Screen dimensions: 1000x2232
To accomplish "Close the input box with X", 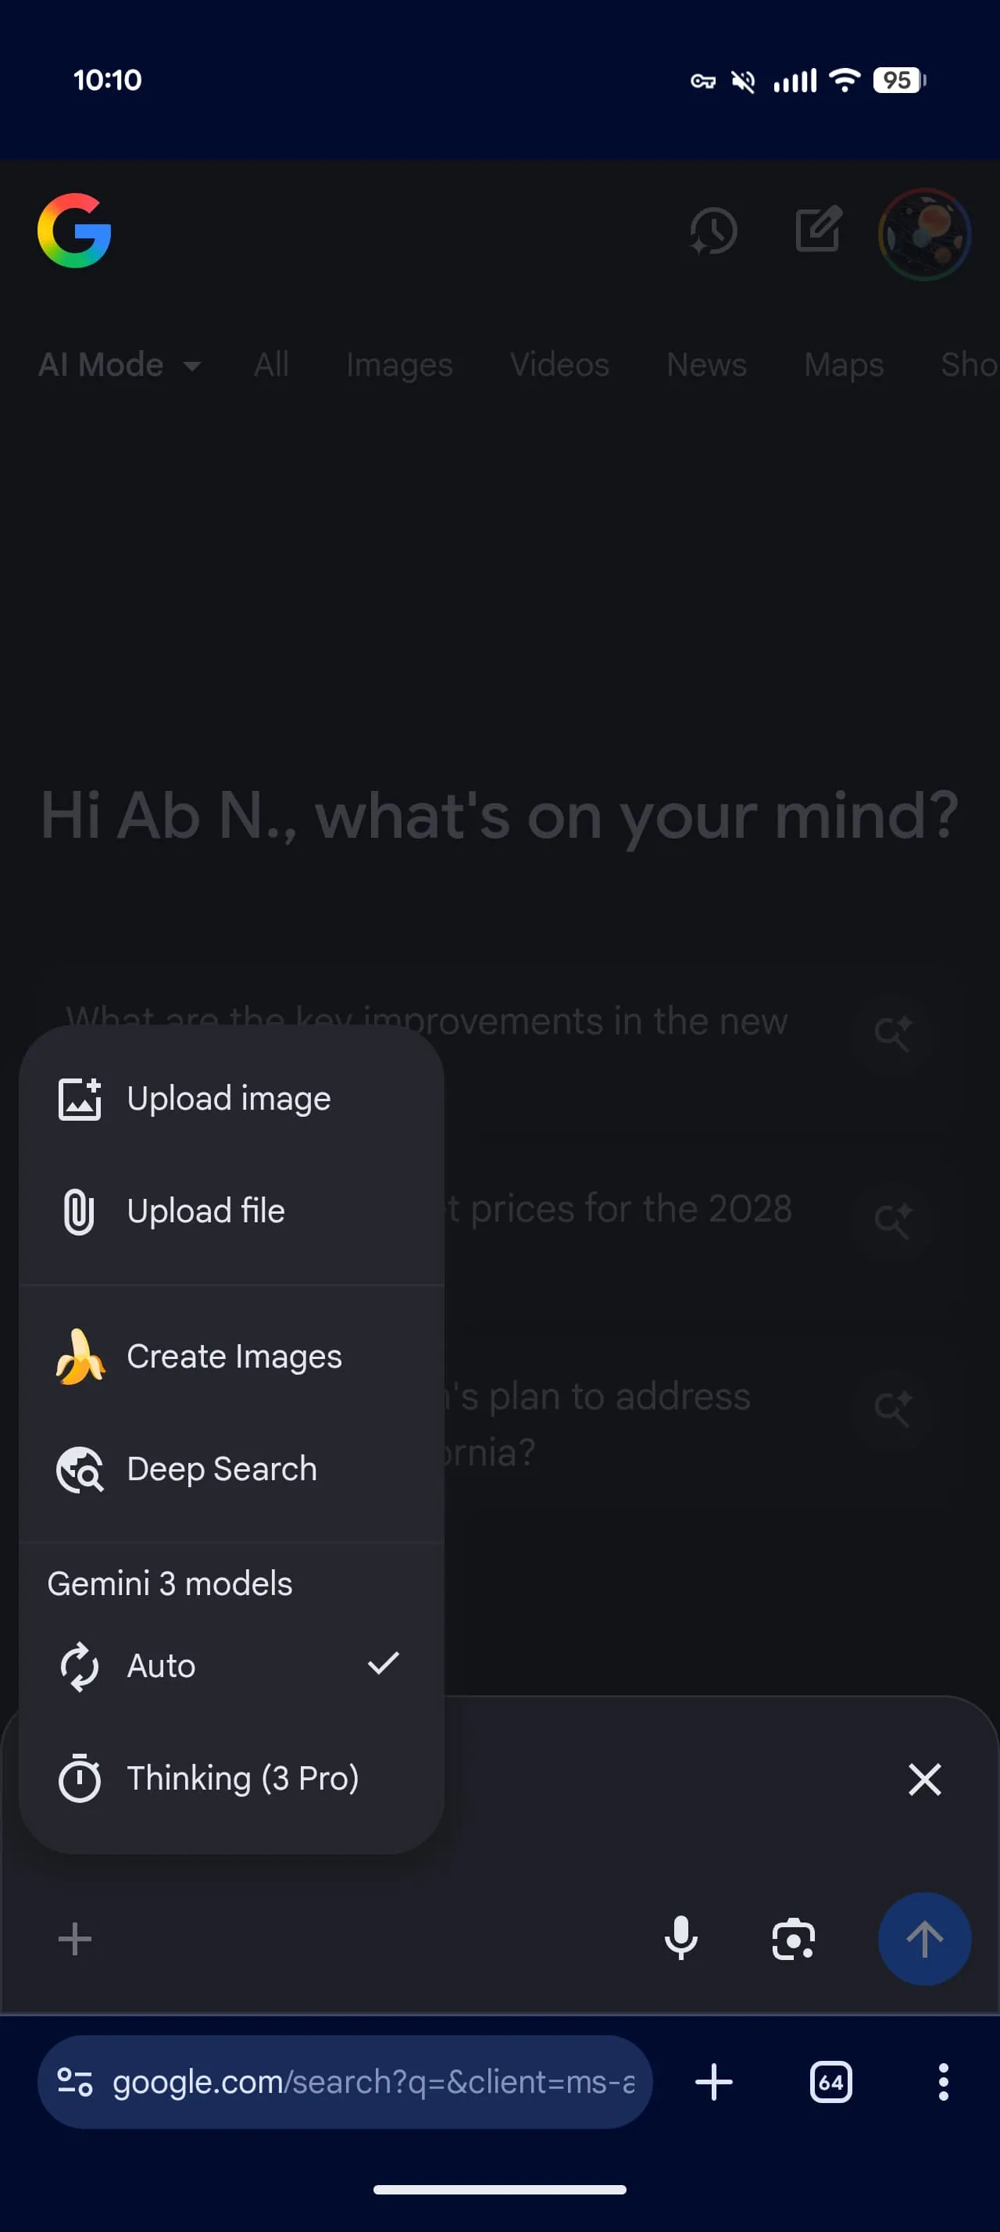I will (x=923, y=1780).
